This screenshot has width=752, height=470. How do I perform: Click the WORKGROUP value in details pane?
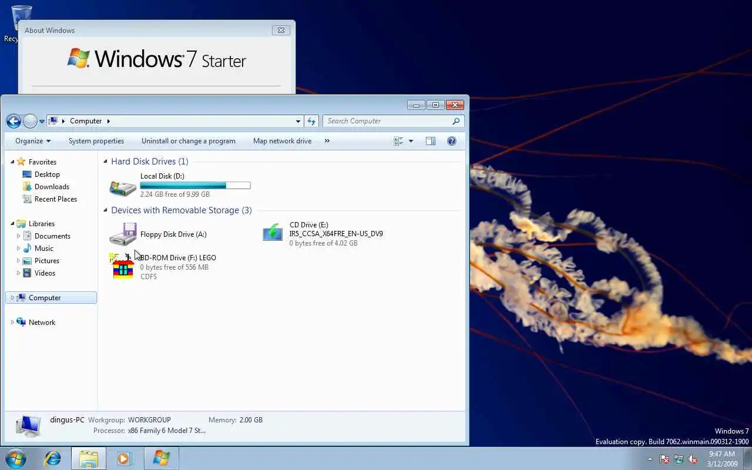point(149,420)
